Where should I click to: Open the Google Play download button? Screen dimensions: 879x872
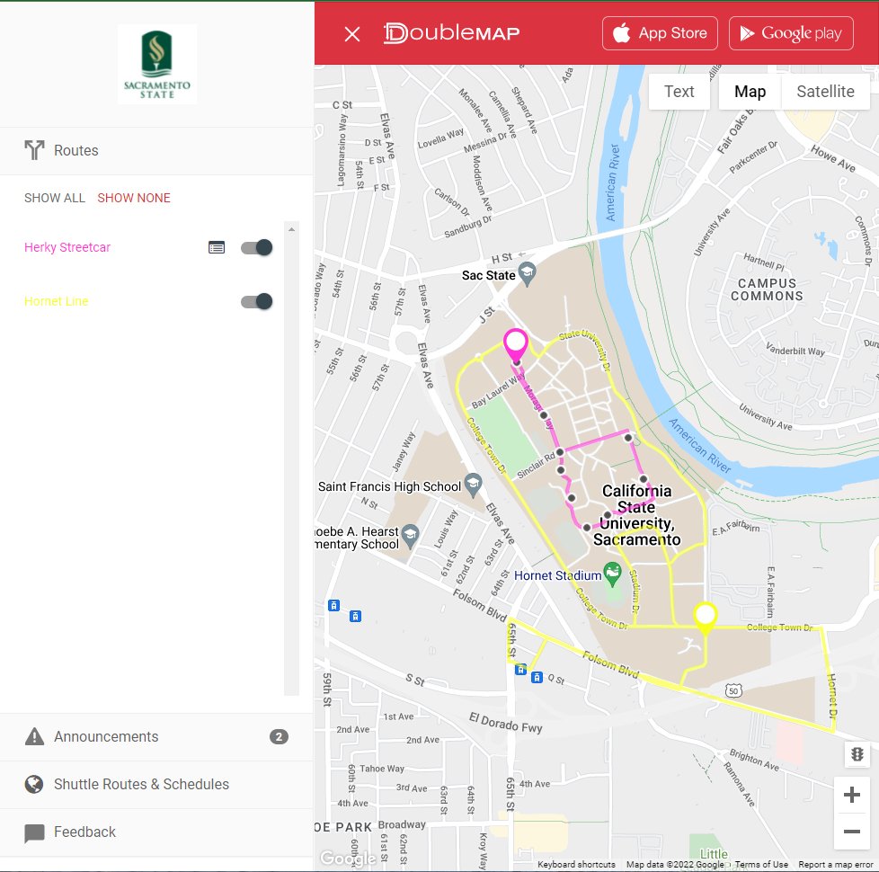pos(791,33)
